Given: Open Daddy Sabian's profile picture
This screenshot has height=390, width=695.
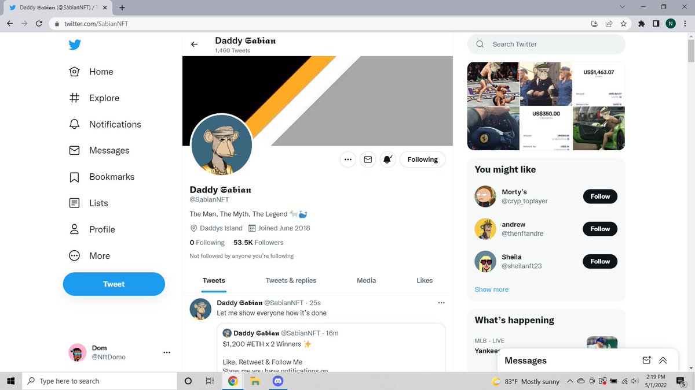Looking at the screenshot, I should (221, 144).
